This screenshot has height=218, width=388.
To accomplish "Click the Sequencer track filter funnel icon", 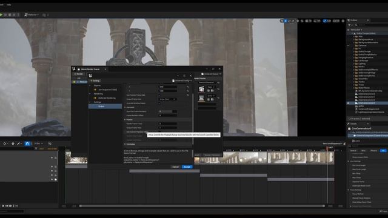I will (36, 149).
